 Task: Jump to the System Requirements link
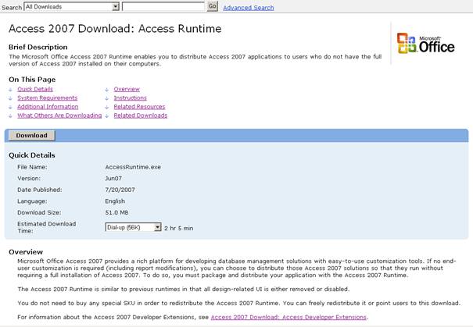(x=48, y=98)
